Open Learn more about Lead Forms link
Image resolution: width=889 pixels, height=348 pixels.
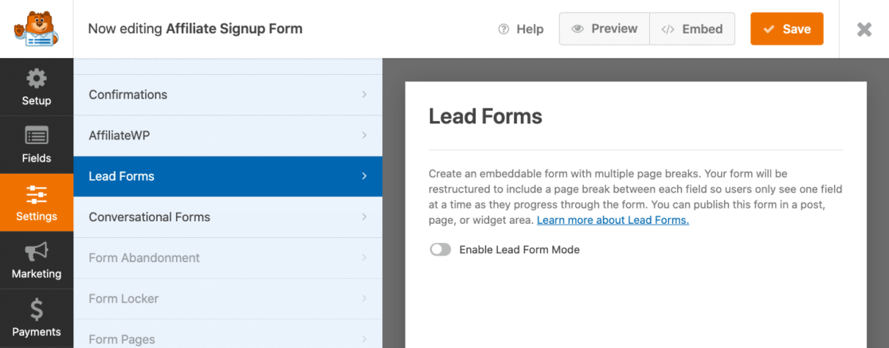click(613, 220)
